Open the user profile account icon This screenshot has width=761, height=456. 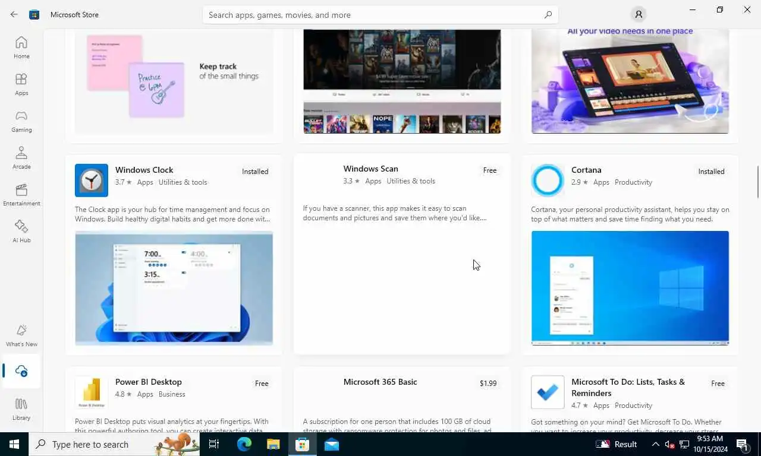click(639, 14)
